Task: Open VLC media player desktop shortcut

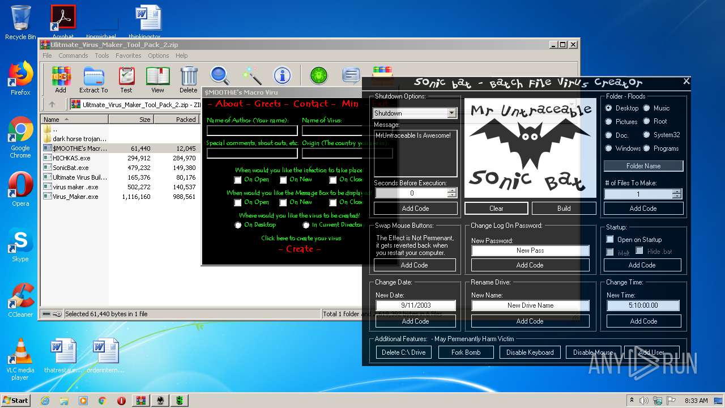Action: click(x=20, y=360)
